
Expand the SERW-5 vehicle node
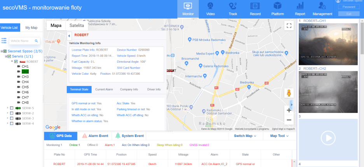click(x=7, y=108)
